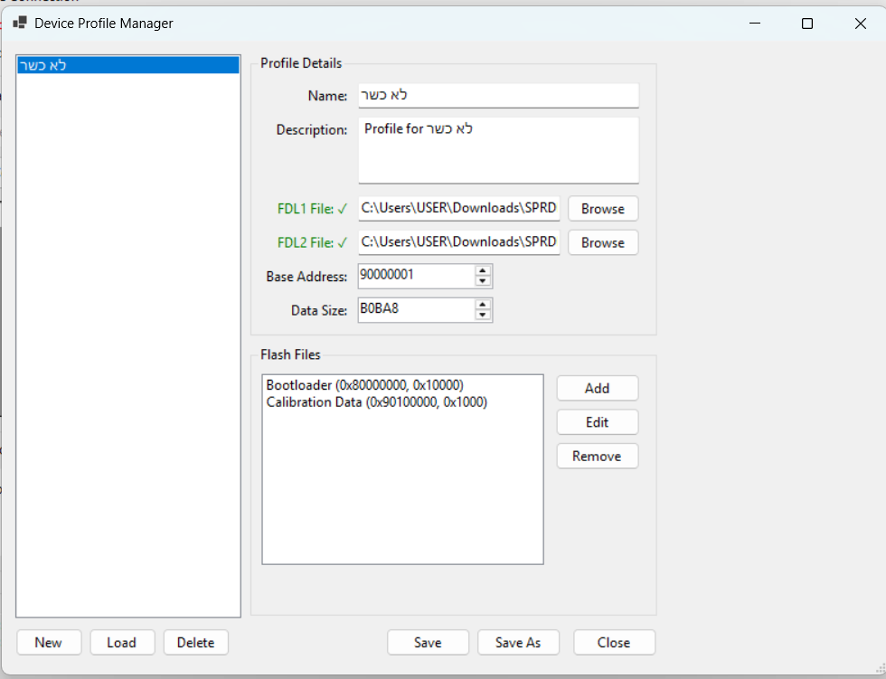
Task: Increase Base Address with up arrow
Action: [483, 270]
